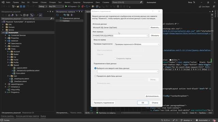Click the notifications icon in status bar
This screenshot has width=218, height=122.
point(214,120)
